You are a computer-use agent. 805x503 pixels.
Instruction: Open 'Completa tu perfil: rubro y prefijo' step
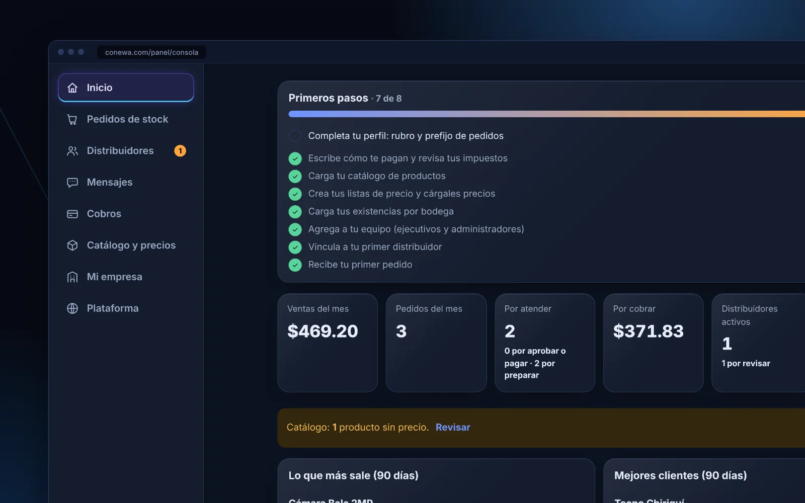pyautogui.click(x=406, y=136)
